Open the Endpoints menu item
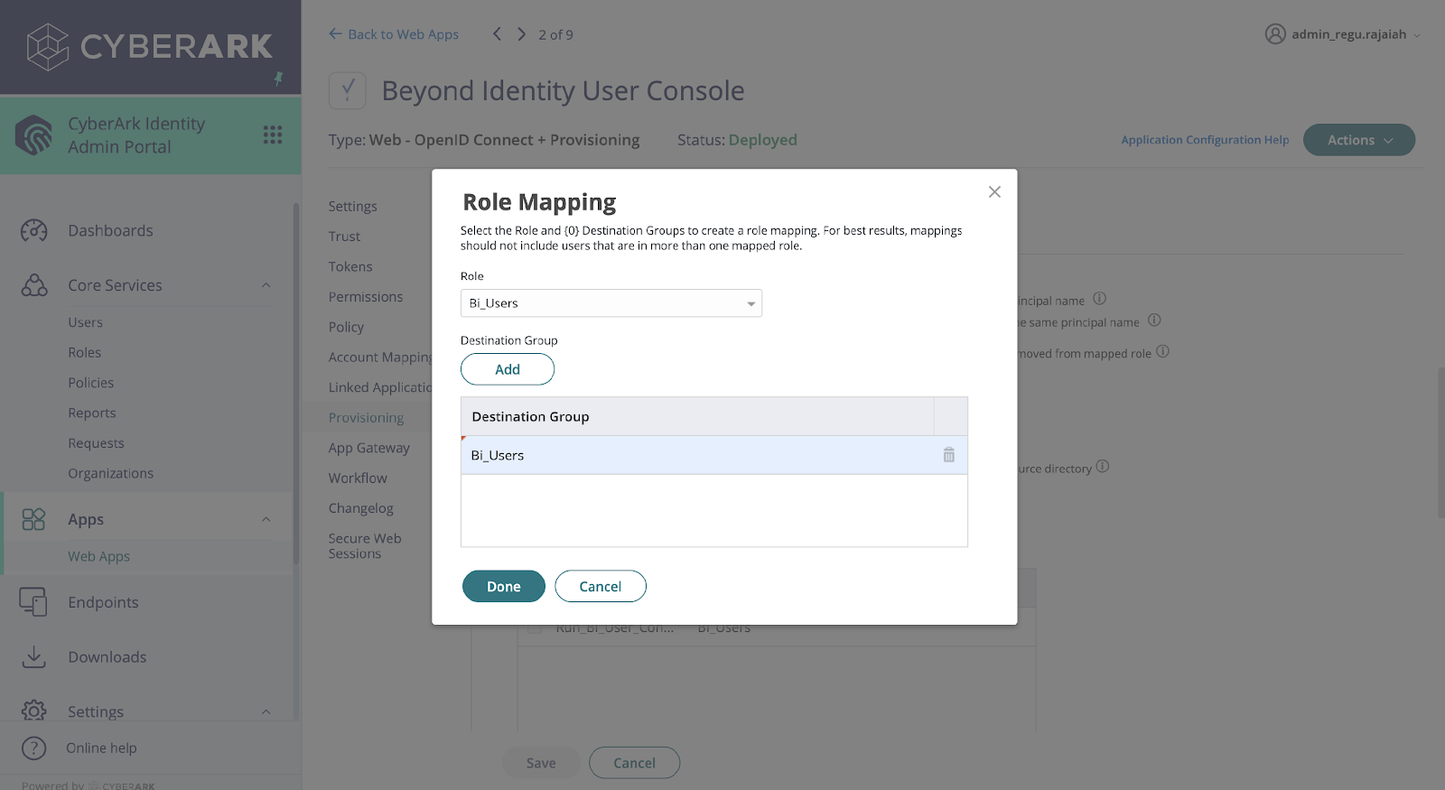 [x=103, y=602]
